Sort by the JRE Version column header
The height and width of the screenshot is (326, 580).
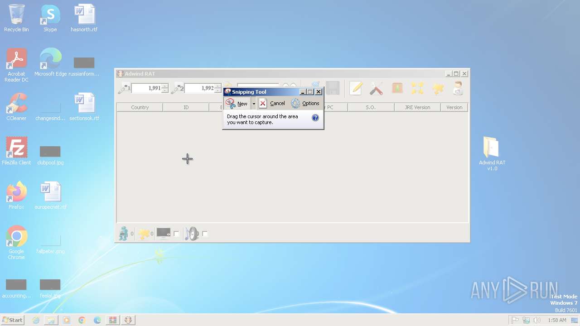417,107
